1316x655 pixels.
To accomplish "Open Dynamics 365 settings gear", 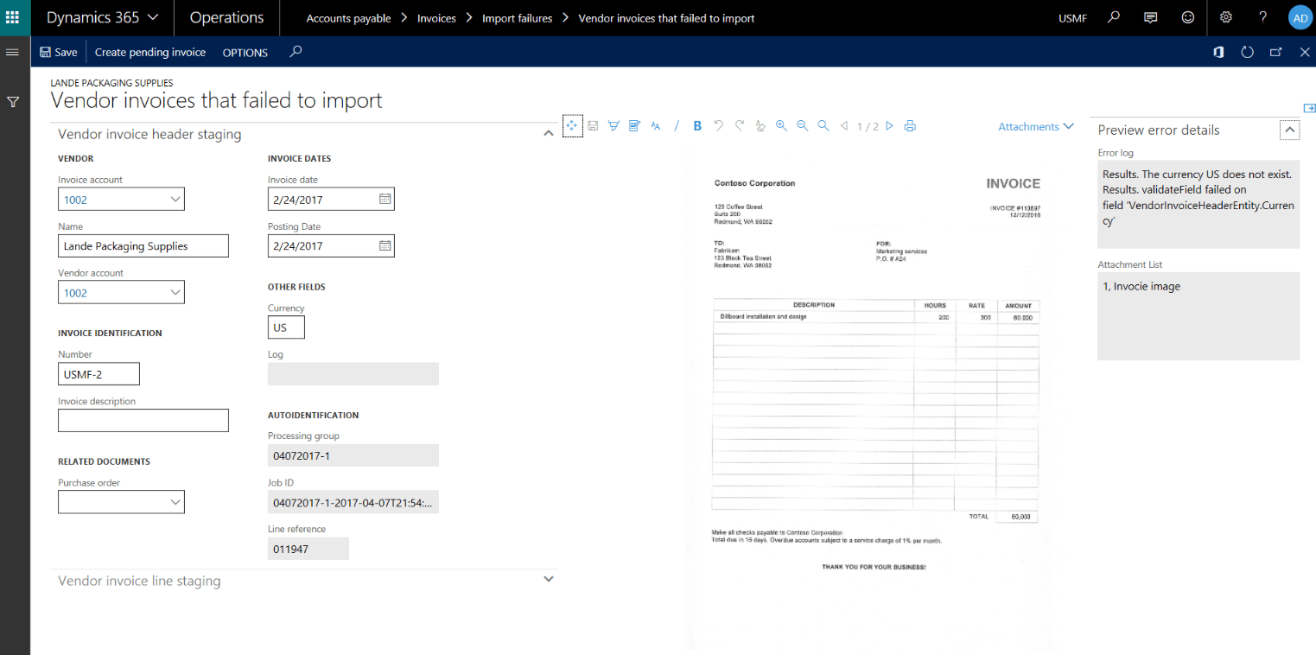I will (1225, 17).
